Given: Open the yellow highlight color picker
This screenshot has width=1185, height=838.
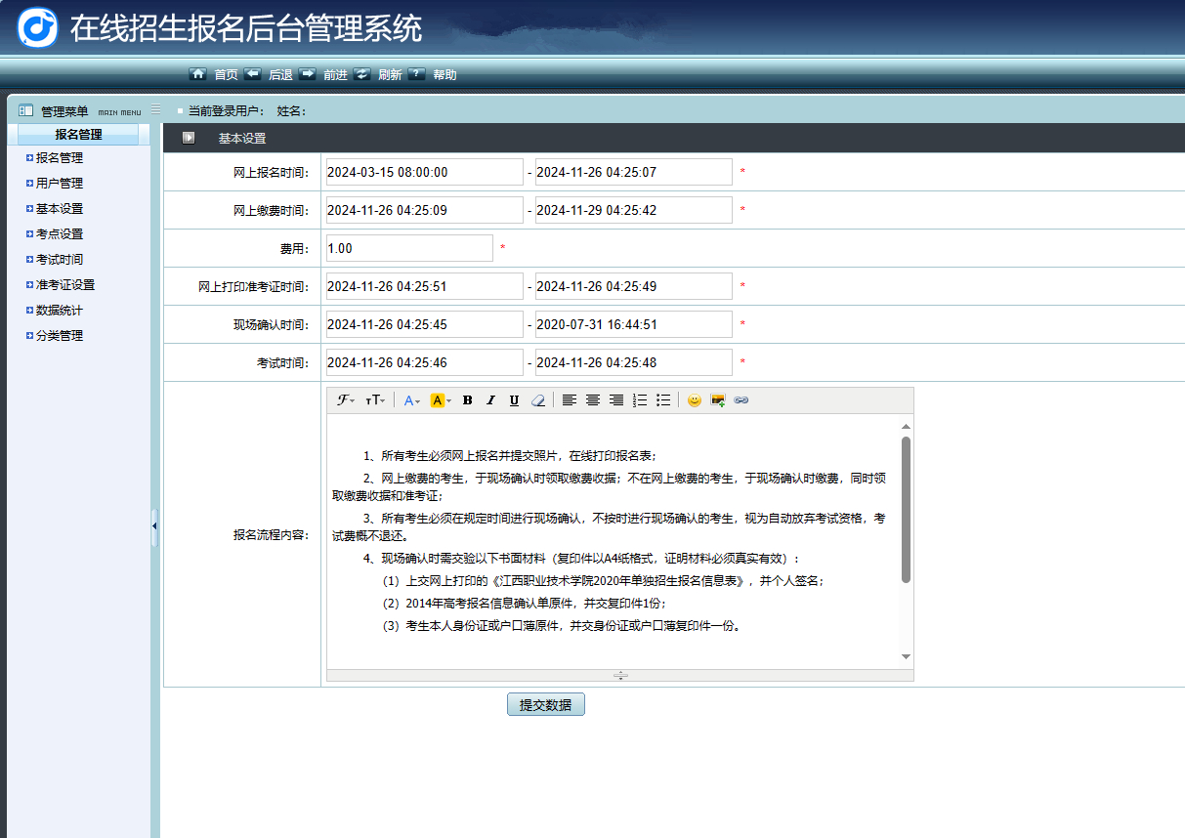Looking at the screenshot, I should (x=441, y=400).
